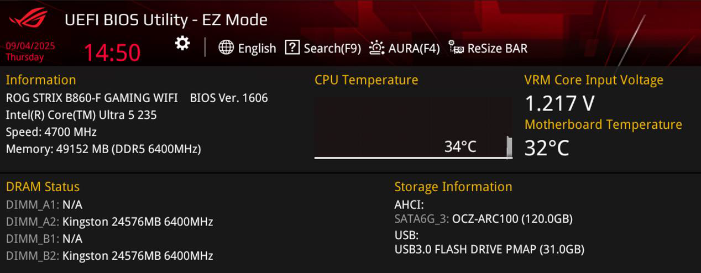Click the CPU temperature graph bar
This screenshot has width=701, height=273.
[509, 148]
